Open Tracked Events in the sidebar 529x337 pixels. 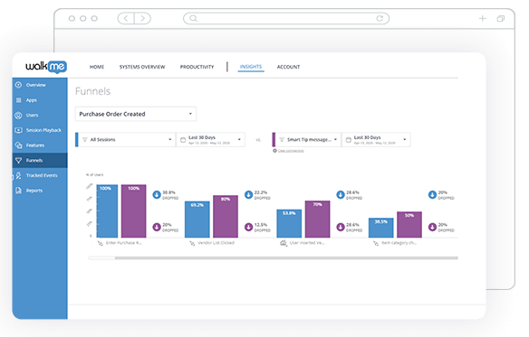(40, 175)
